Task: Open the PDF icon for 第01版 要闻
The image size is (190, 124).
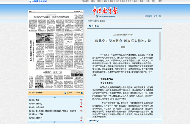Action: tap(81, 100)
